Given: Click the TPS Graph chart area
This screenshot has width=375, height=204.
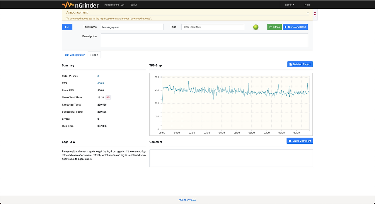Looking at the screenshot, I should click(231, 104).
